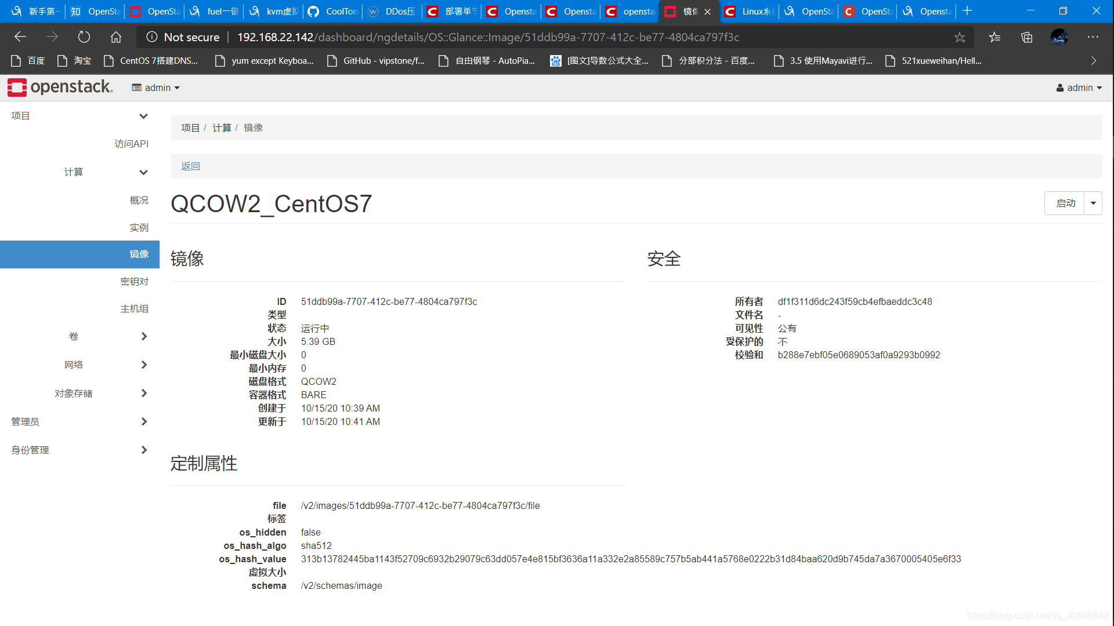The image size is (1114, 626).
Task: Open a new browser tab
Action: [967, 11]
